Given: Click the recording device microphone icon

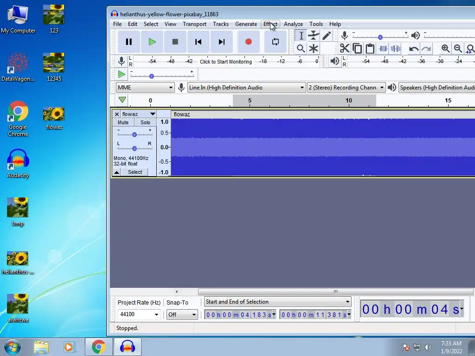Looking at the screenshot, I should click(x=181, y=88).
